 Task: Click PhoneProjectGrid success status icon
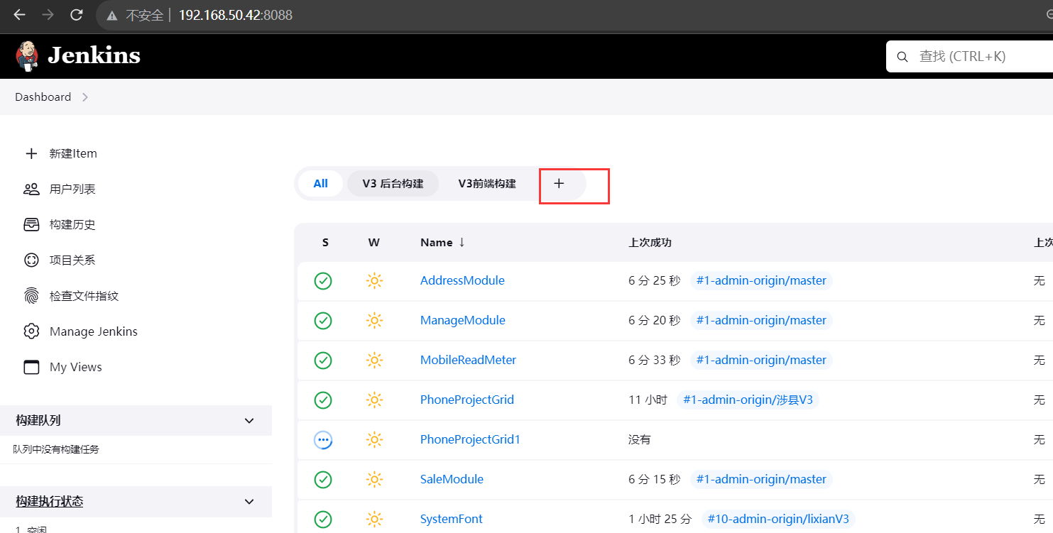(323, 400)
